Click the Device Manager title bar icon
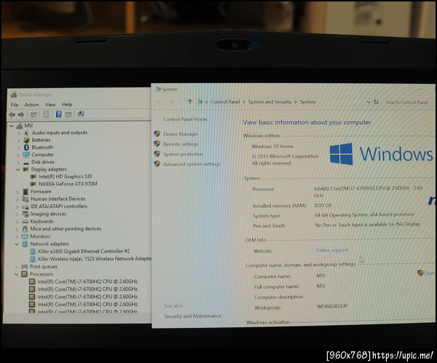The width and height of the screenshot is (437, 363). 14,95
